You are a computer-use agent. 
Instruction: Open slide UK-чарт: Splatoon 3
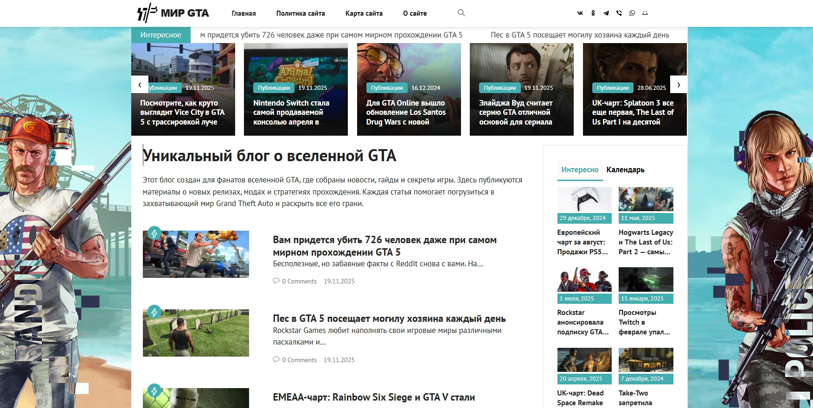tap(633, 113)
